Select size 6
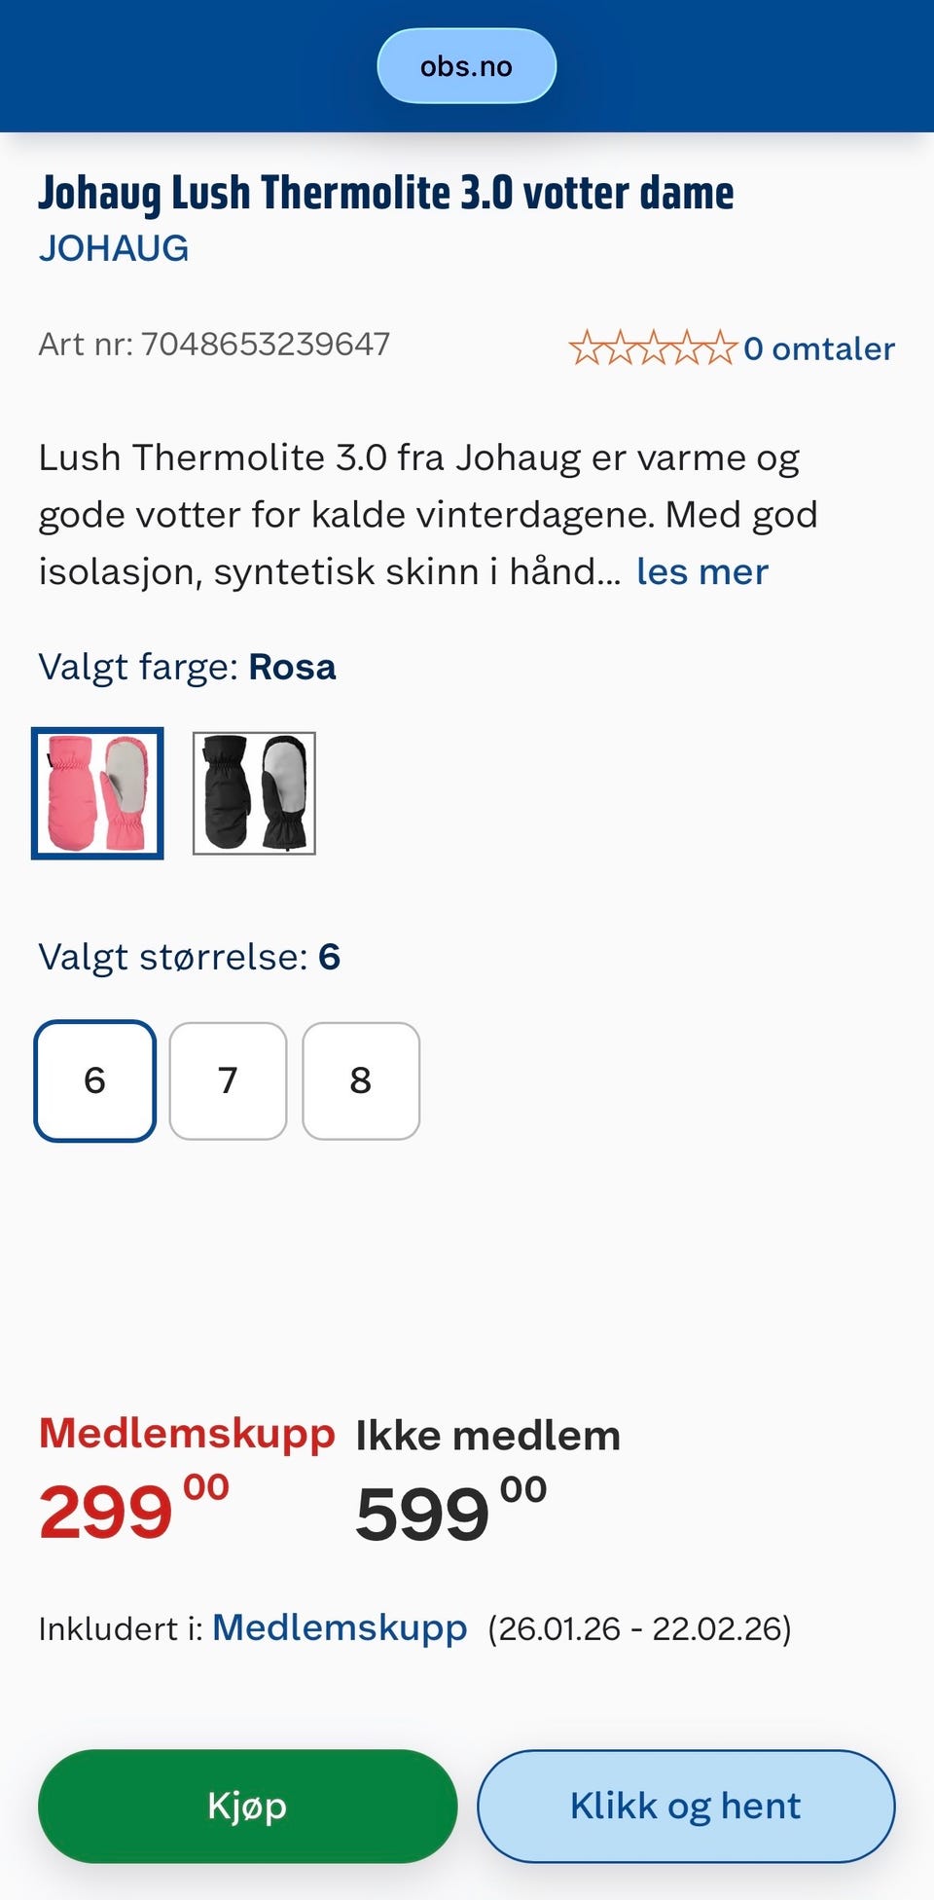 tap(95, 1080)
